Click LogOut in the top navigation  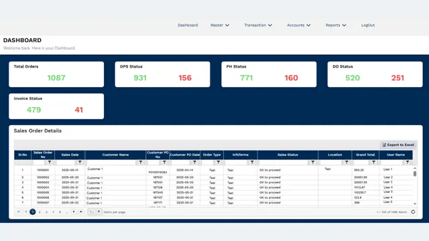[x=368, y=25]
